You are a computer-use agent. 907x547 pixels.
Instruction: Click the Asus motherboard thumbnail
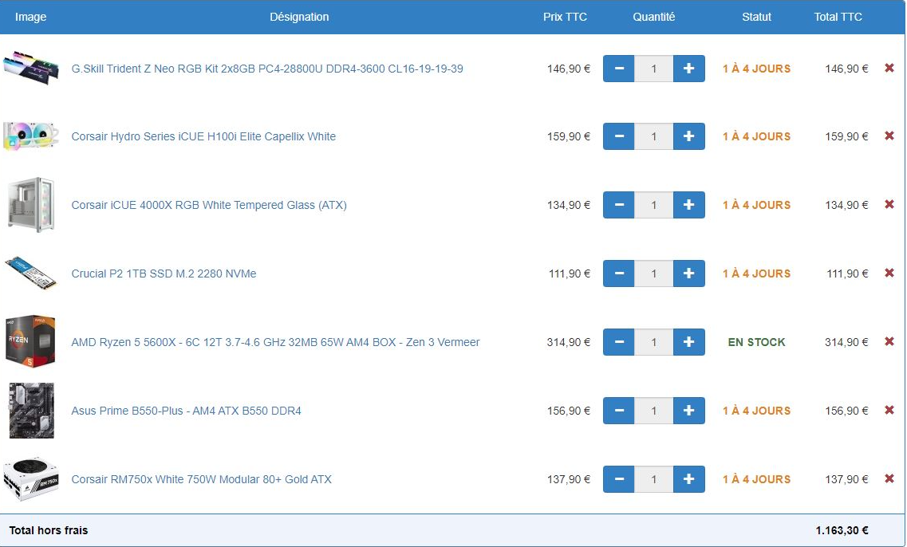click(32, 411)
